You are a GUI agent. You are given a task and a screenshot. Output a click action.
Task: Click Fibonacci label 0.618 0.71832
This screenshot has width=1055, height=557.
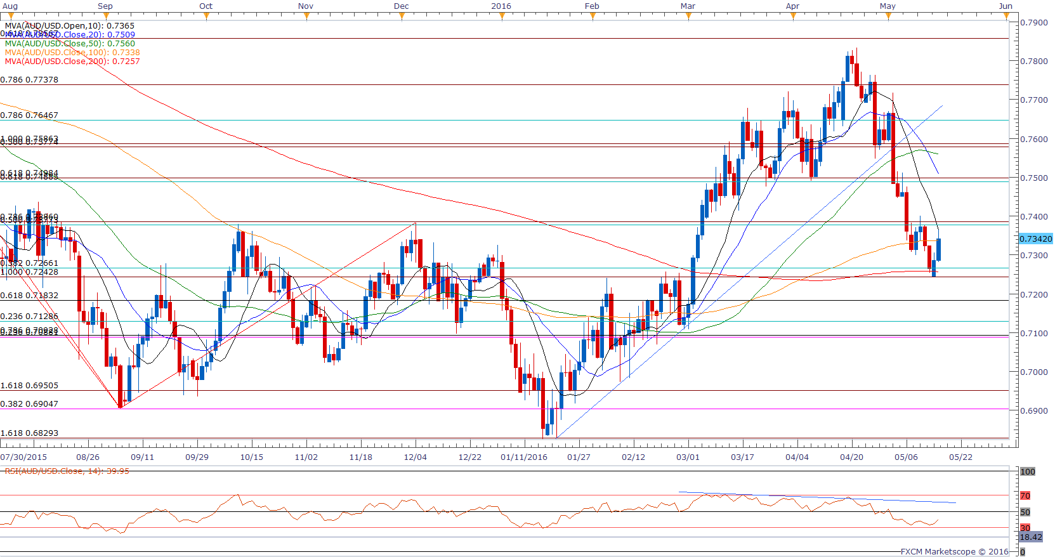(29, 296)
